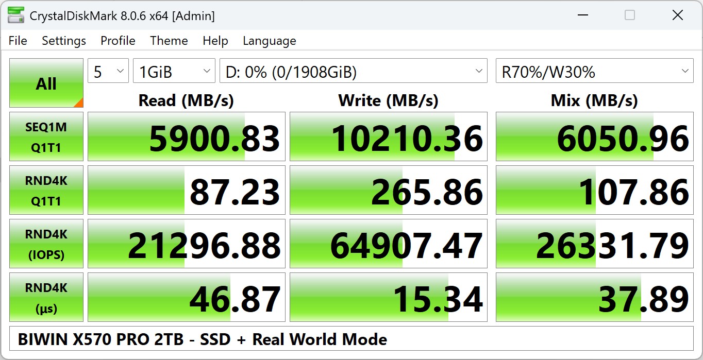Image resolution: width=703 pixels, height=360 pixels.
Task: Open the Theme menu
Action: pyautogui.click(x=169, y=41)
